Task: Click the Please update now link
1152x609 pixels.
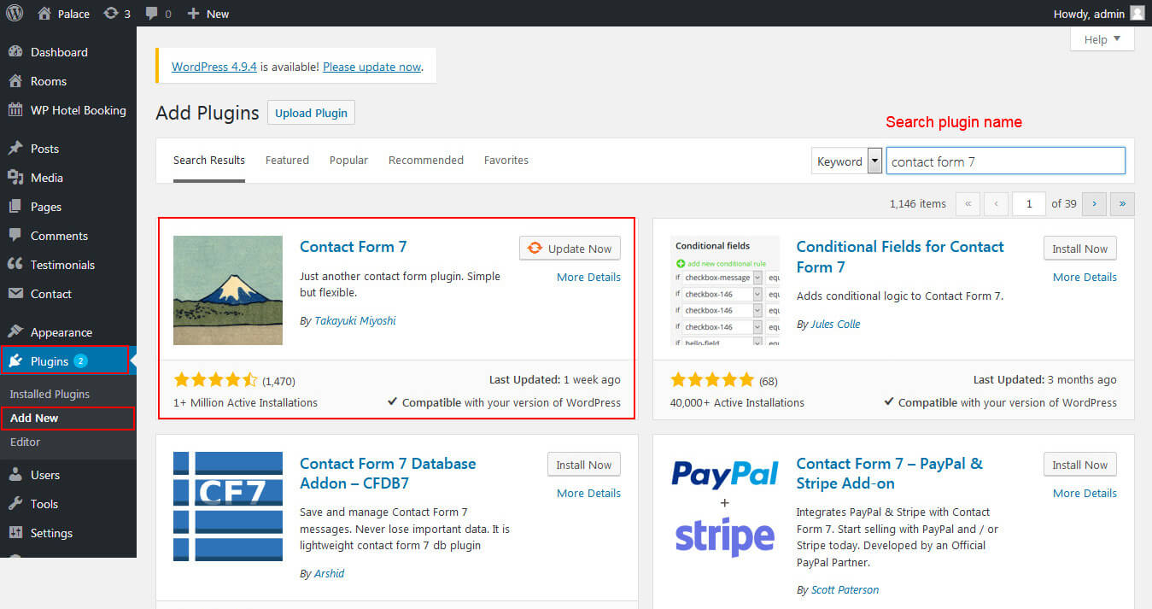Action: 371,67
